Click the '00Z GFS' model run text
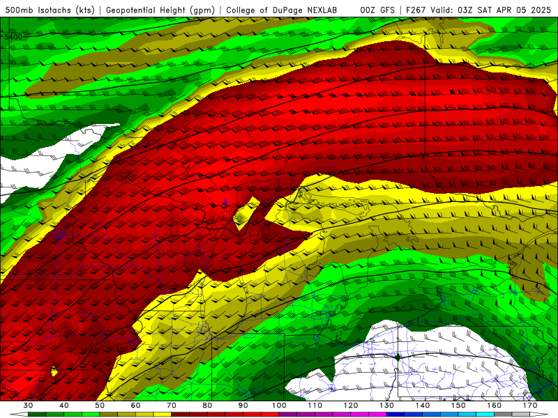The width and height of the screenshot is (558, 418). tap(377, 10)
